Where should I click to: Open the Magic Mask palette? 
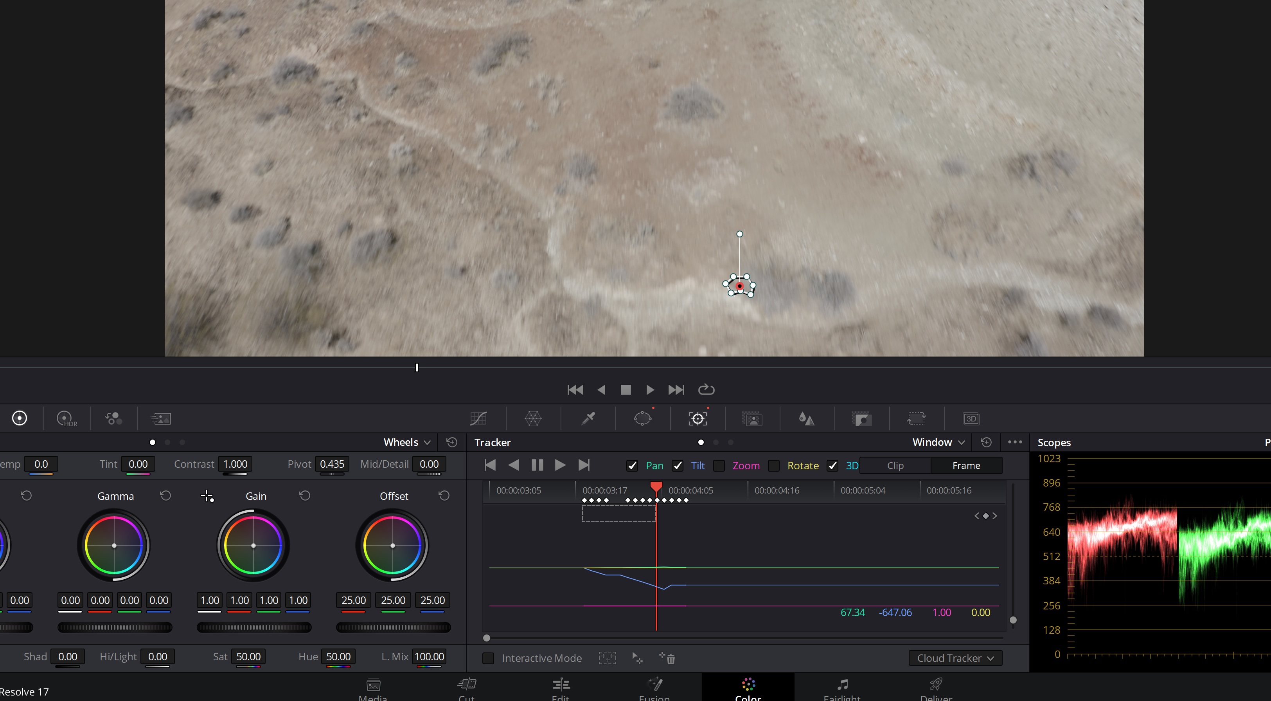752,419
